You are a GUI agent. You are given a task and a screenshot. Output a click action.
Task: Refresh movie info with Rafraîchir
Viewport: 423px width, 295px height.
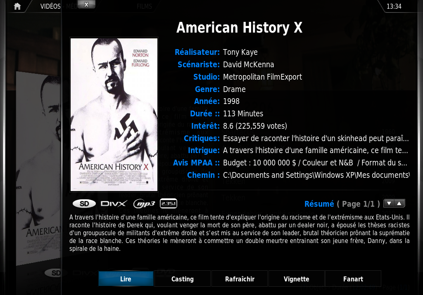(240, 279)
